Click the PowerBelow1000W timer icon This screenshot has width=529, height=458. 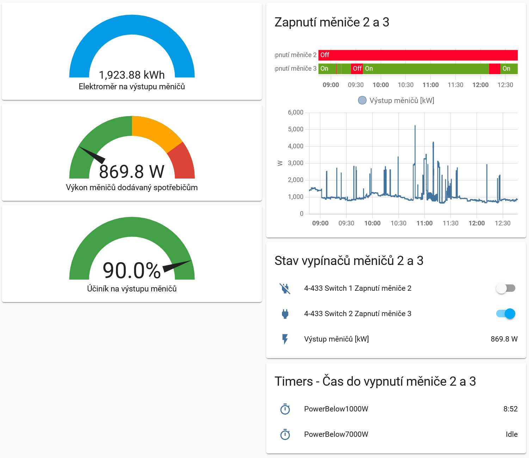pos(285,409)
